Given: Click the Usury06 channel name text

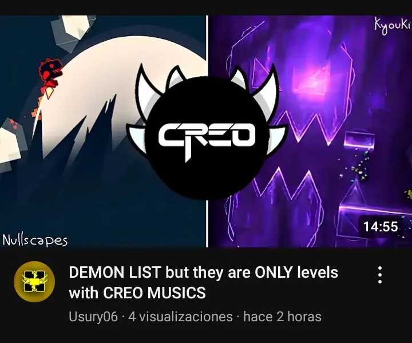Looking at the screenshot, I should pyautogui.click(x=93, y=317).
